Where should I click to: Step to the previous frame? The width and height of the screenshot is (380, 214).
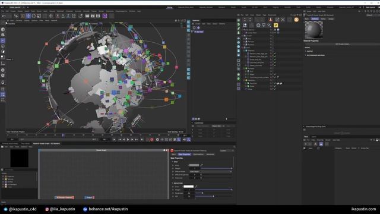(x=124, y=140)
